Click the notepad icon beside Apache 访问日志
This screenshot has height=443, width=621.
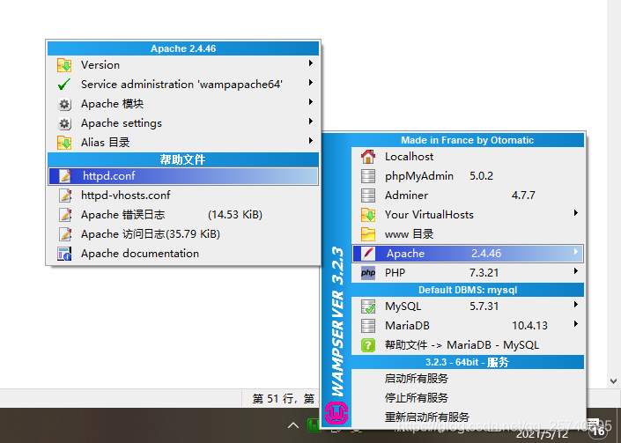65,234
